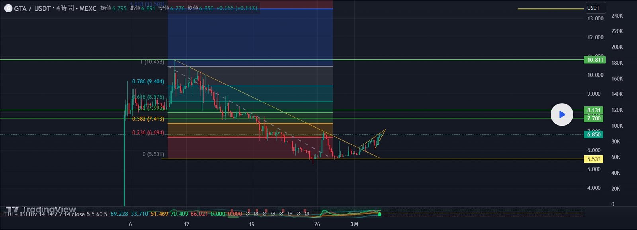637x230 pixels.
Task: Click the yellow 5.533 price label
Action: pyautogui.click(x=593, y=159)
